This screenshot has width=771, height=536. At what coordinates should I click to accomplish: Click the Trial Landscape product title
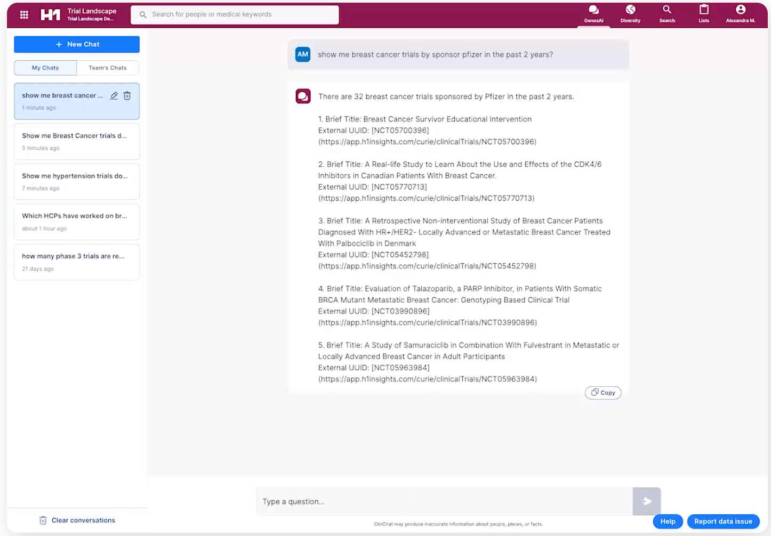pos(92,11)
